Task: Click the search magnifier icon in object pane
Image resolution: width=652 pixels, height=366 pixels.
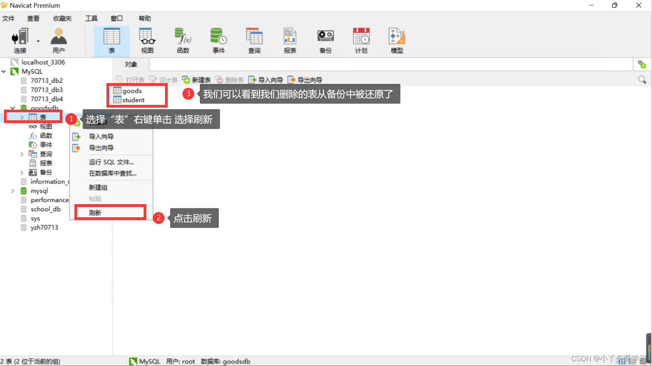Action: [x=642, y=80]
